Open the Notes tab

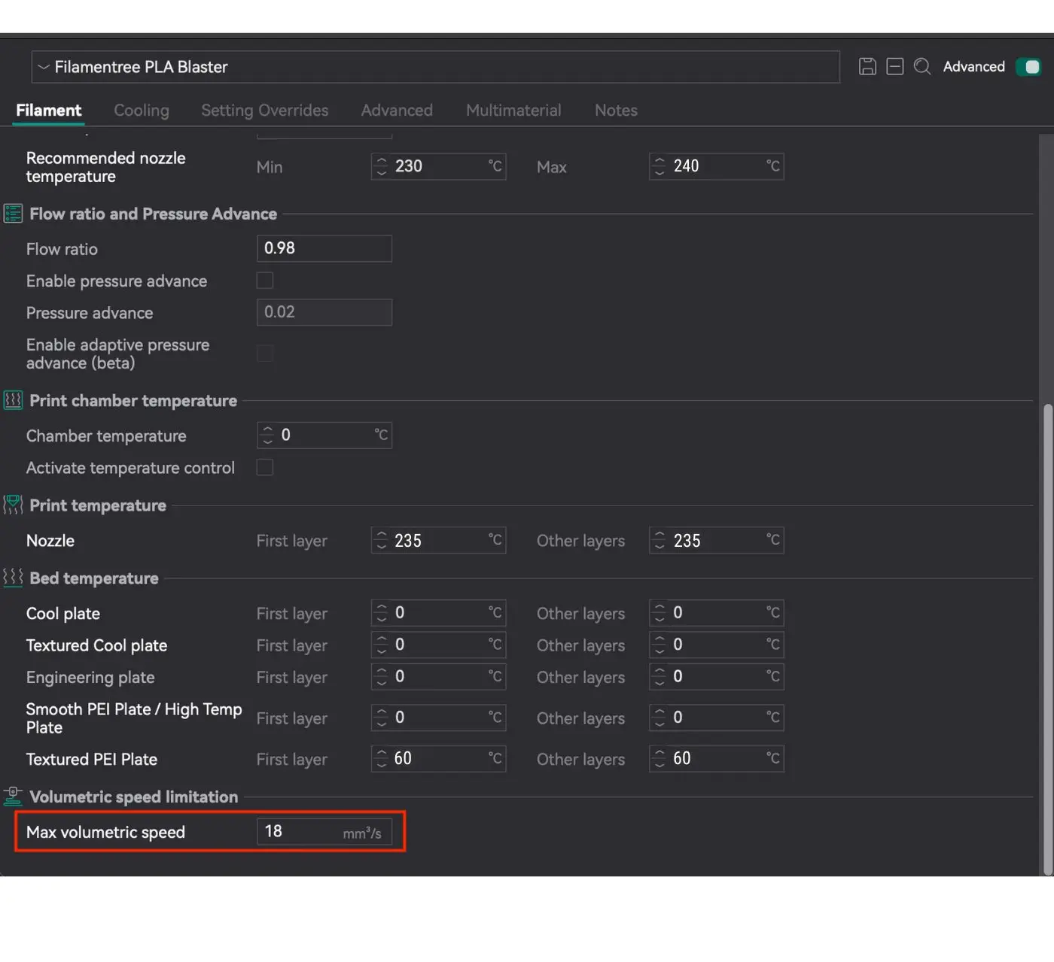[x=616, y=111]
